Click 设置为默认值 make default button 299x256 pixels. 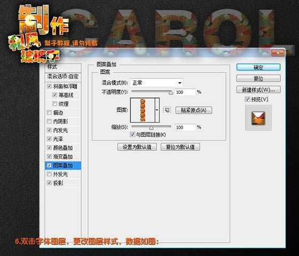(x=137, y=147)
